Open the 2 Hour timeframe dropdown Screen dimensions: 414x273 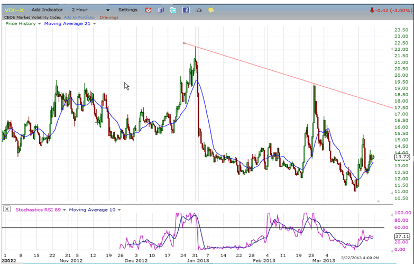point(107,10)
